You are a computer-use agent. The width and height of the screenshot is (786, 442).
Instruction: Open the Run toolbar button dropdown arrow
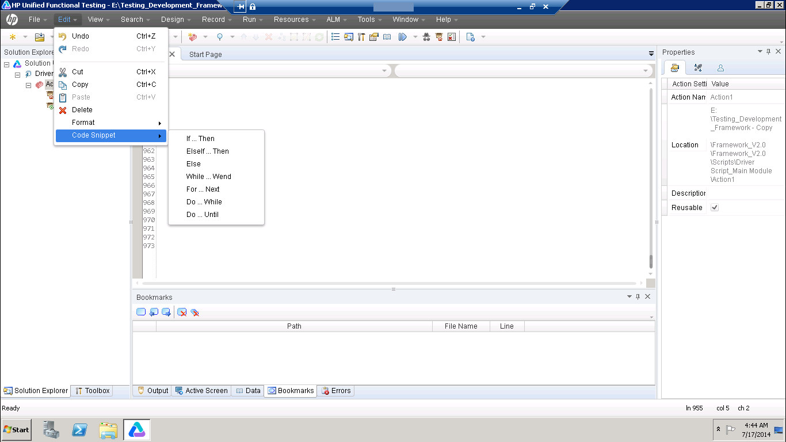pos(415,37)
